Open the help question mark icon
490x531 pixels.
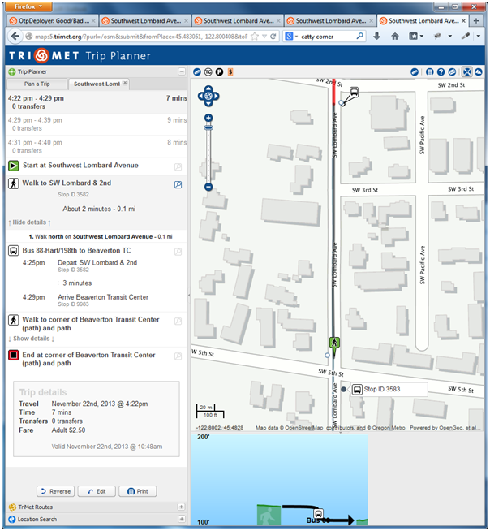[x=441, y=71]
